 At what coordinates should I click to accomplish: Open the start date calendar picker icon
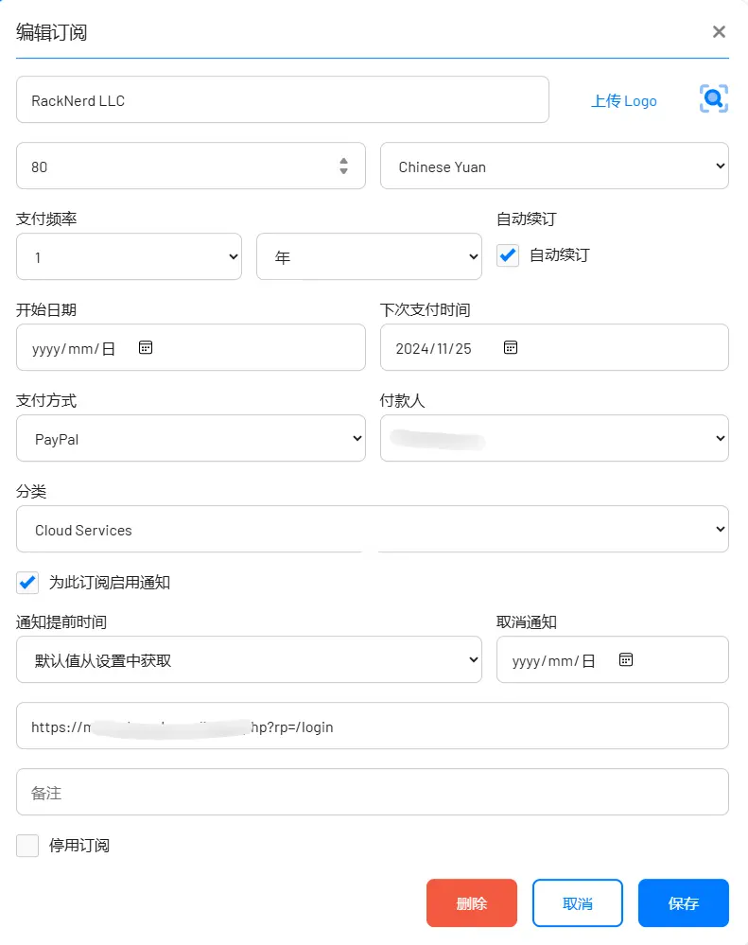(146, 347)
